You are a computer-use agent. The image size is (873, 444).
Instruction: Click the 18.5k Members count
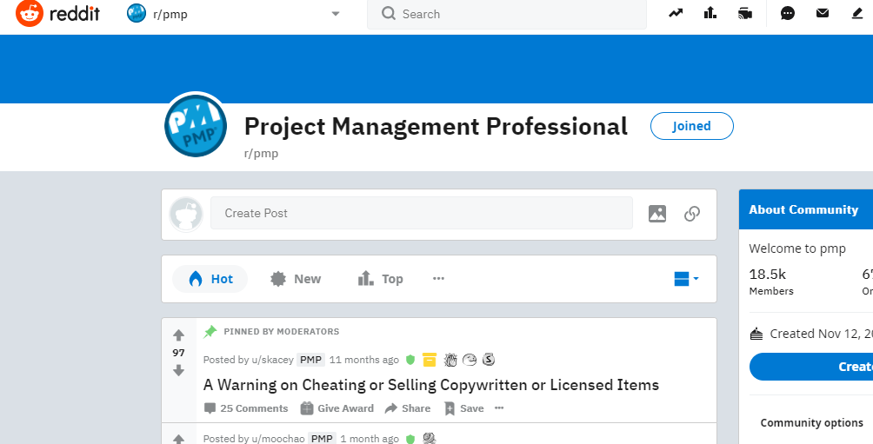click(771, 282)
